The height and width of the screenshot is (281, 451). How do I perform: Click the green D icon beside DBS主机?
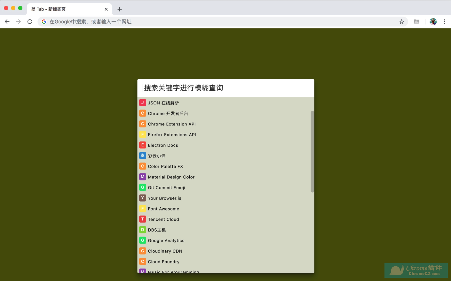click(x=143, y=230)
